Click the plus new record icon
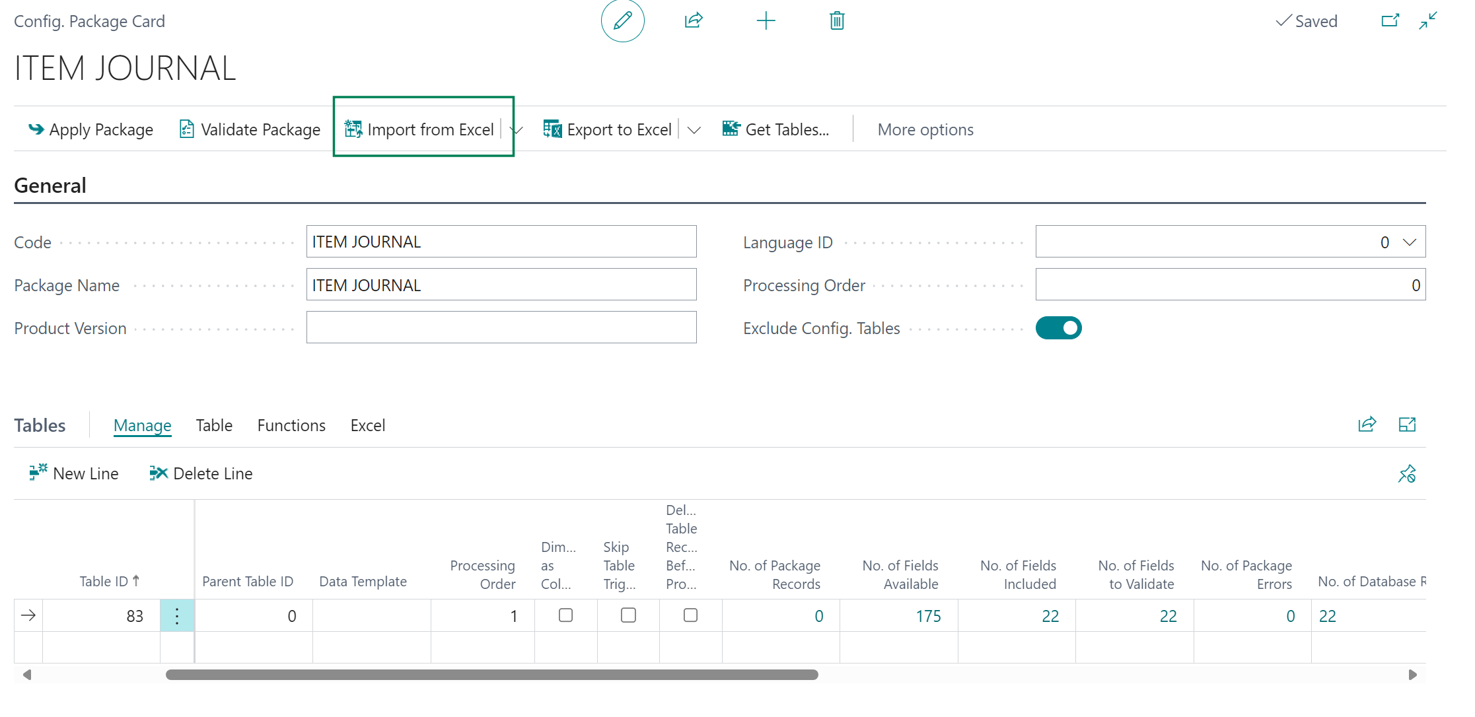This screenshot has width=1475, height=717. pos(766,21)
